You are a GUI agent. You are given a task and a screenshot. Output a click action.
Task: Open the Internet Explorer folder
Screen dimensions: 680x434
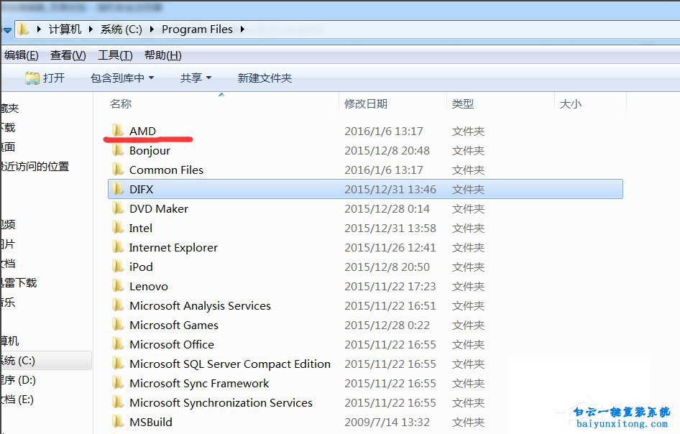173,247
